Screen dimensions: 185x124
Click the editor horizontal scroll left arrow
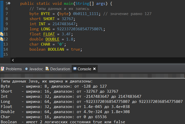click(13, 60)
